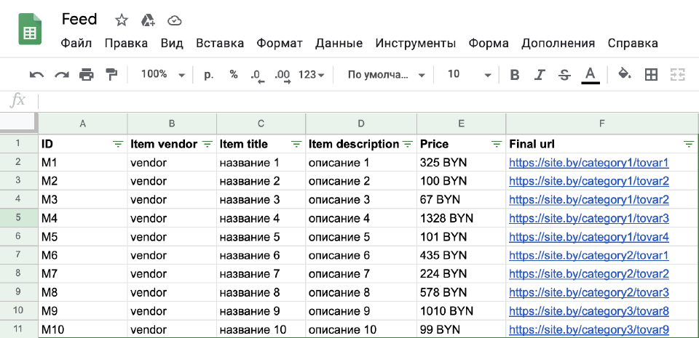Check cloud save status icon
The height and width of the screenshot is (338, 699).
[174, 20]
